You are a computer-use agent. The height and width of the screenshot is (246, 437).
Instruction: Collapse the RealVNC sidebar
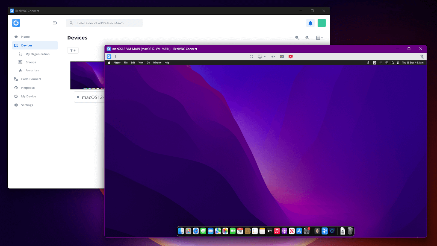click(x=55, y=23)
